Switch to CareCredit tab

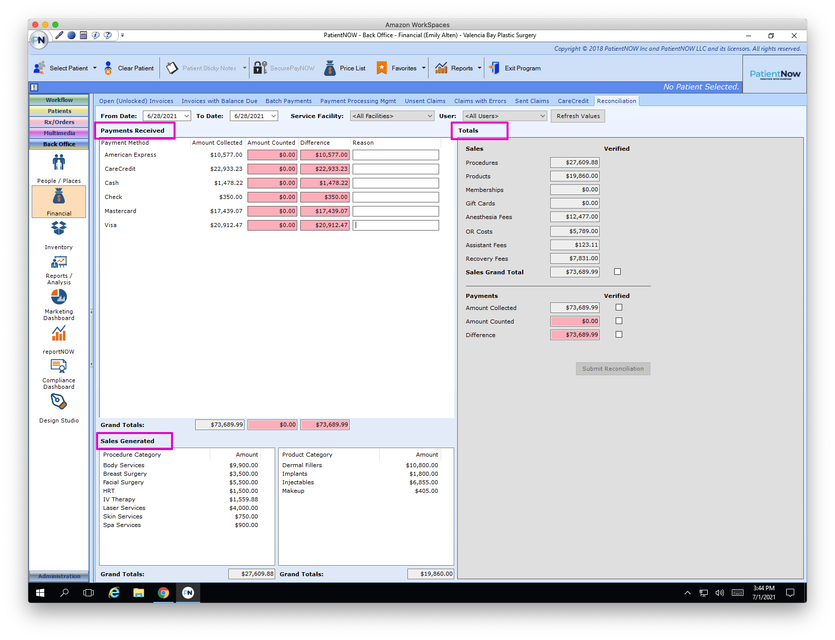tap(573, 101)
